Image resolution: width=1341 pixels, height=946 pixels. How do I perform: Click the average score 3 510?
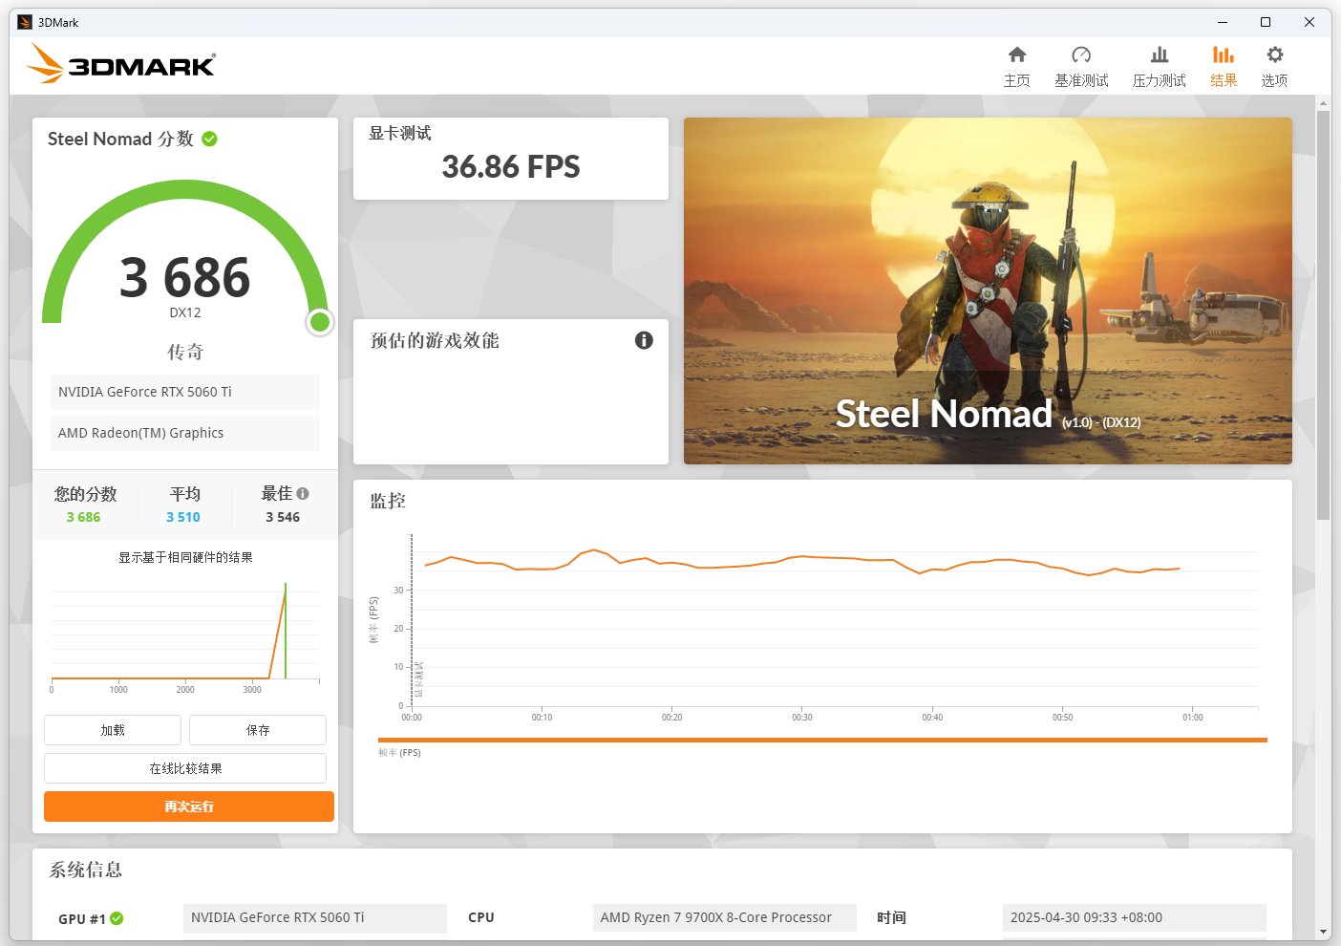(183, 517)
